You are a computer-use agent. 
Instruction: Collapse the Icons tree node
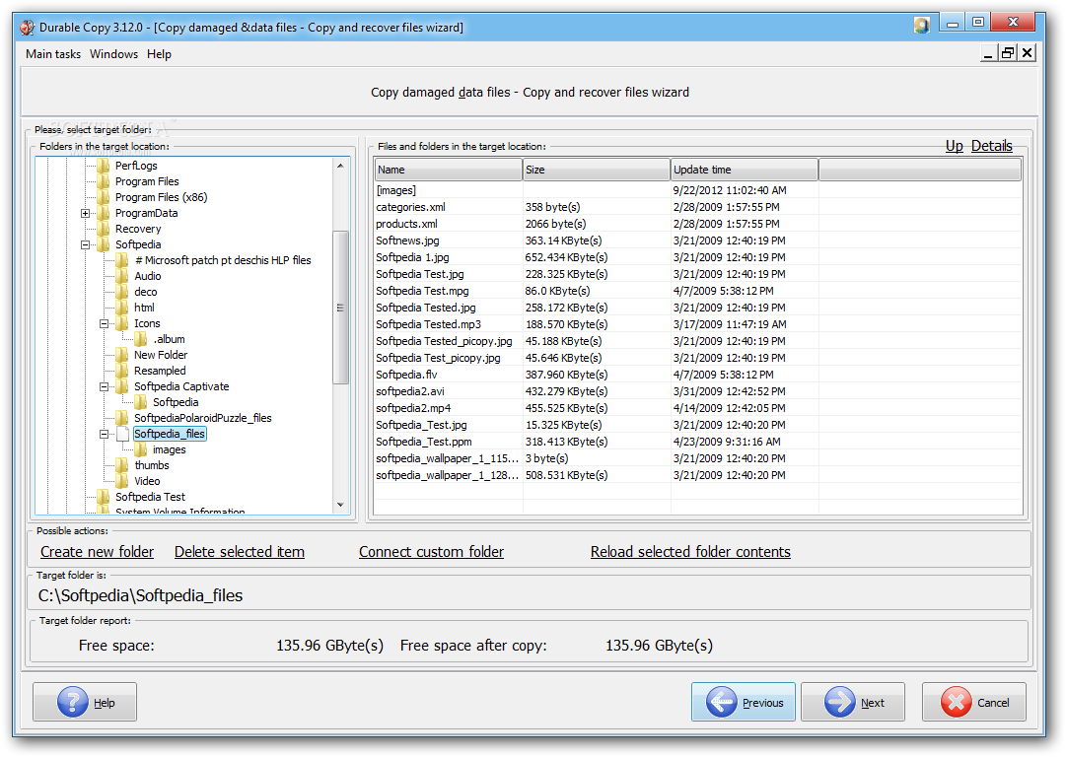[x=104, y=323]
